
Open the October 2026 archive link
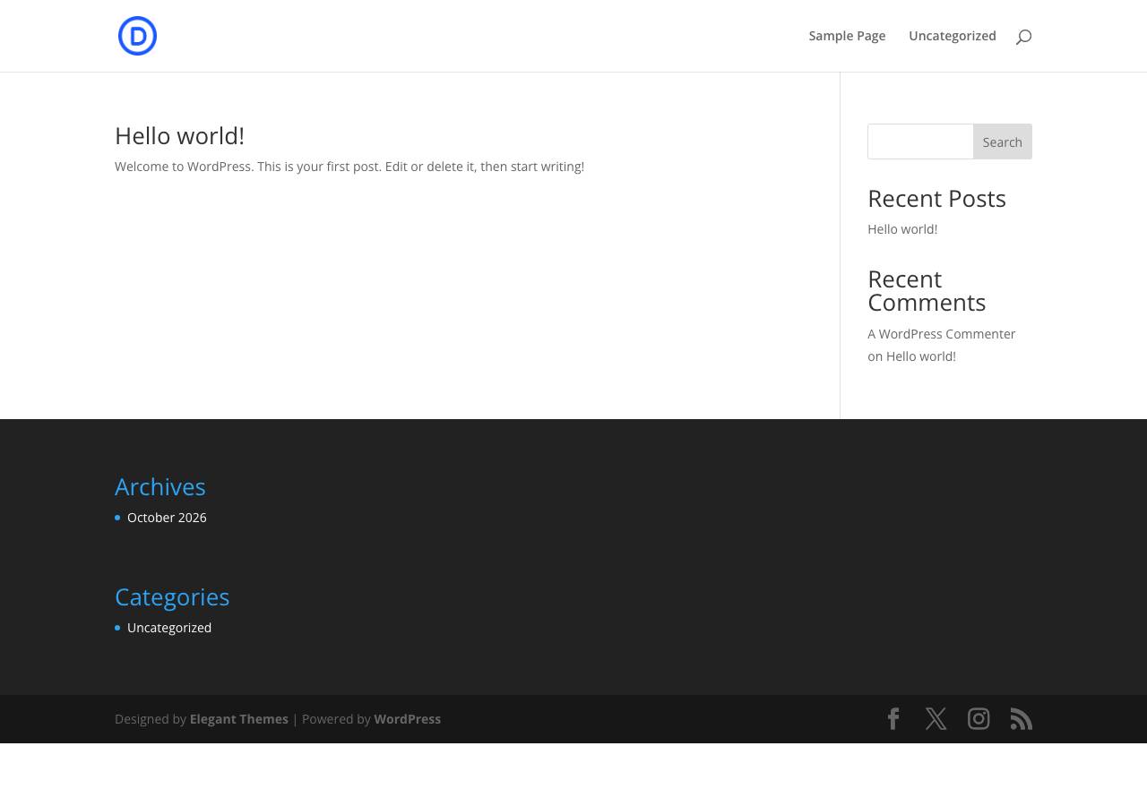[167, 518]
